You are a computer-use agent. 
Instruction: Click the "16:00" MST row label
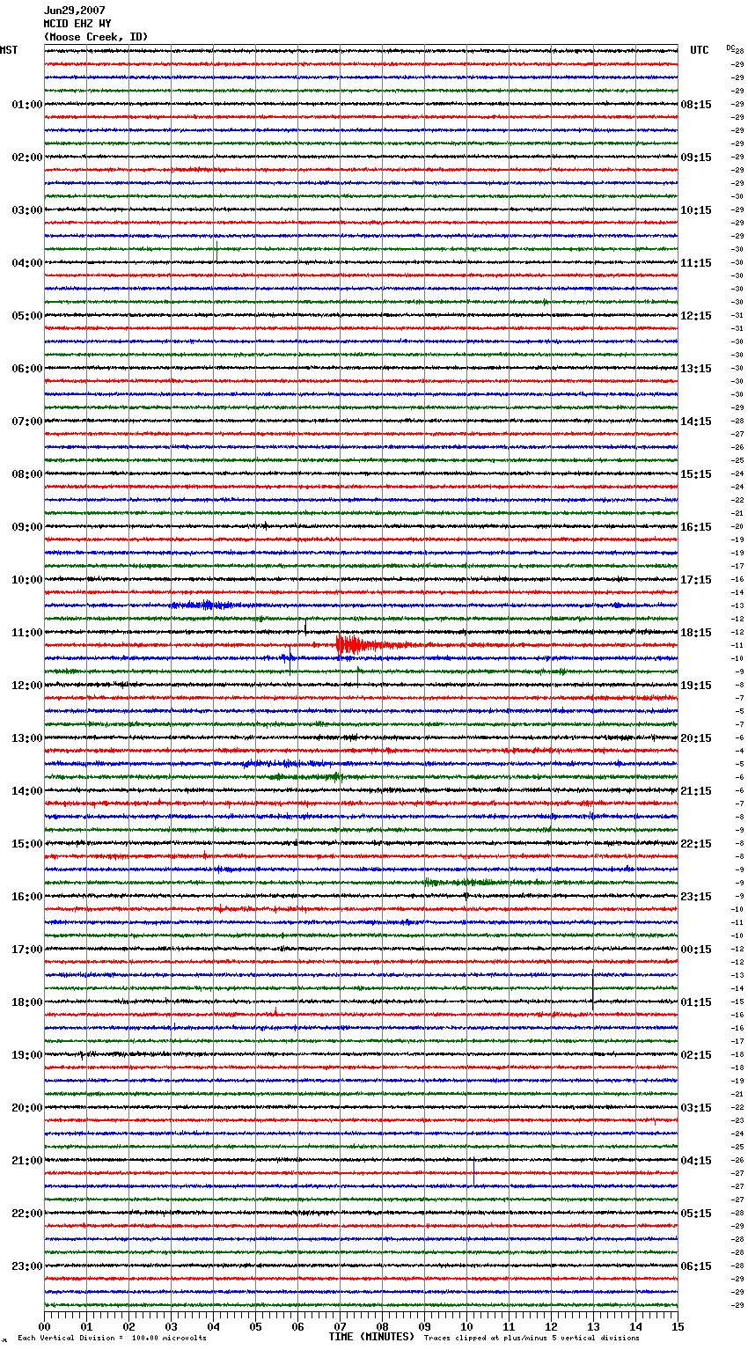click(27, 897)
